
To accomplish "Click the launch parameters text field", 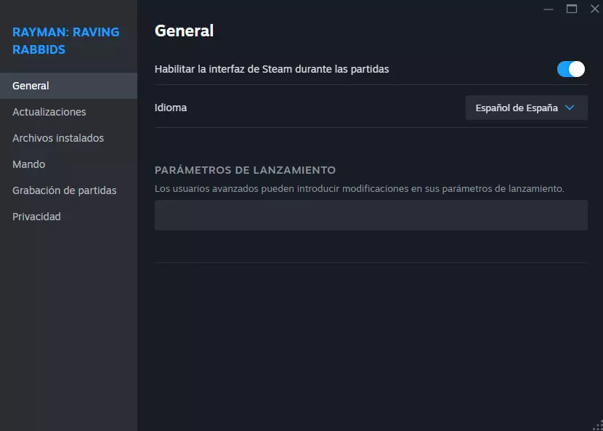I will (x=371, y=215).
